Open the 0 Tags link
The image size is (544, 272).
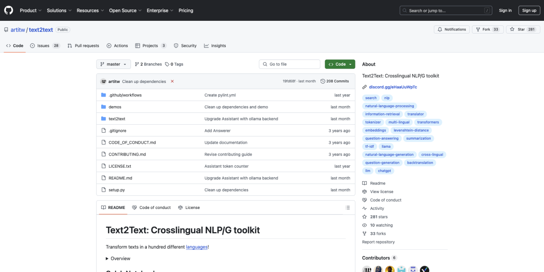175,64
